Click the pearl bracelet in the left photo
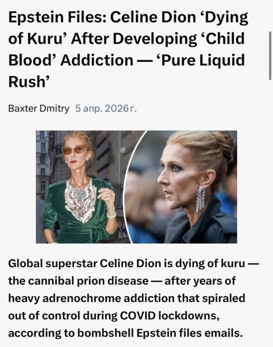The height and width of the screenshot is (347, 273). (x=112, y=216)
